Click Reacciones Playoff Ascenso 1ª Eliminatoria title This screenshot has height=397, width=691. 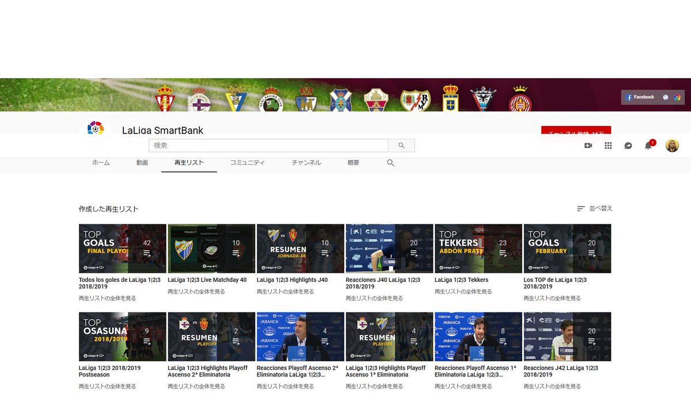tap(476, 371)
